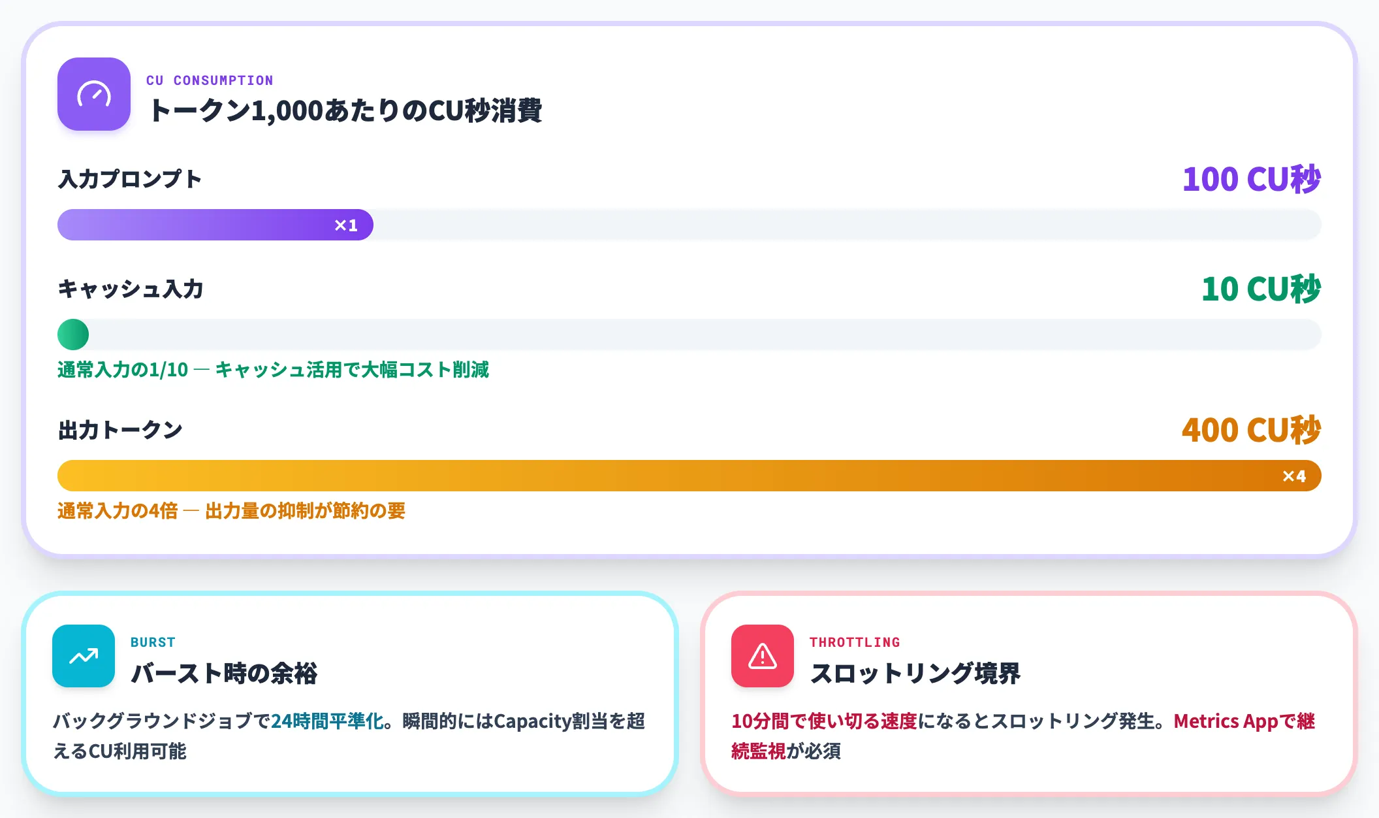Screen dimensions: 1379x818
Task: Click the 出力トークン label
Action: tap(121, 430)
